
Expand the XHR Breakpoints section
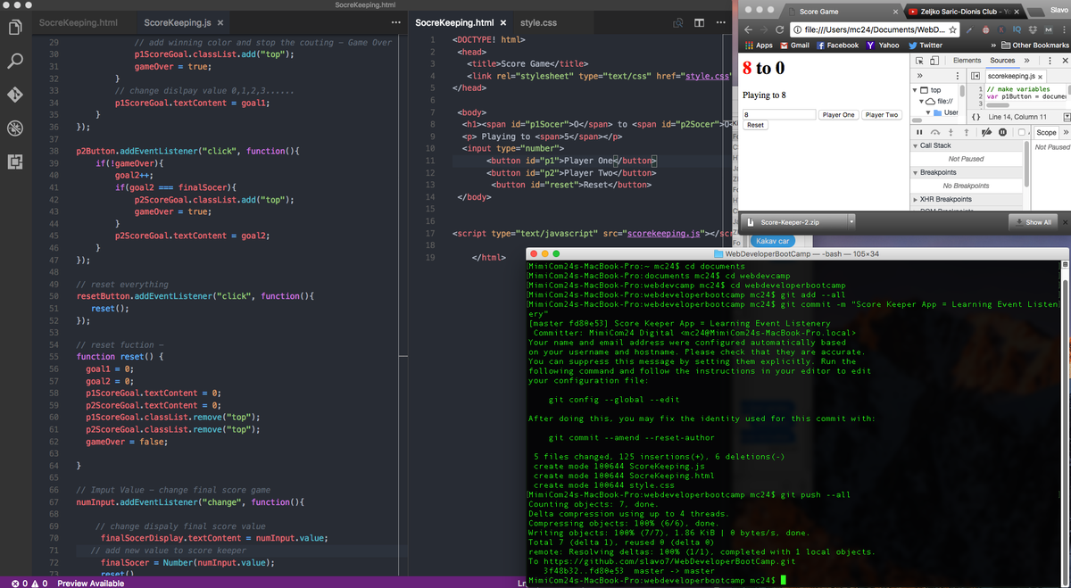[915, 199]
